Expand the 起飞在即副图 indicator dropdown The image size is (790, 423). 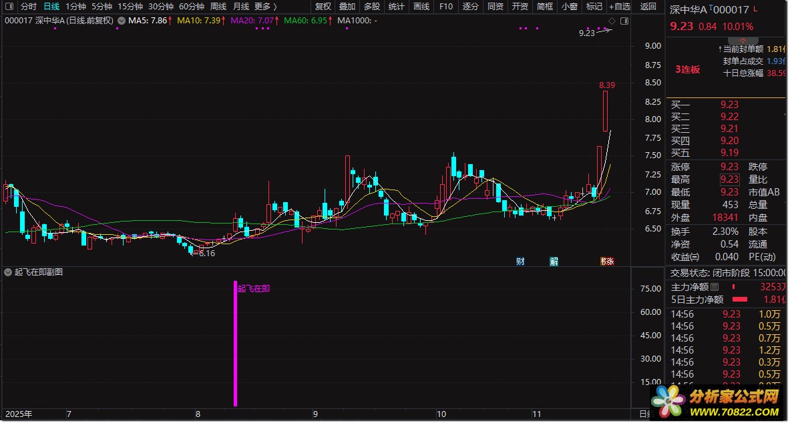click(7, 272)
